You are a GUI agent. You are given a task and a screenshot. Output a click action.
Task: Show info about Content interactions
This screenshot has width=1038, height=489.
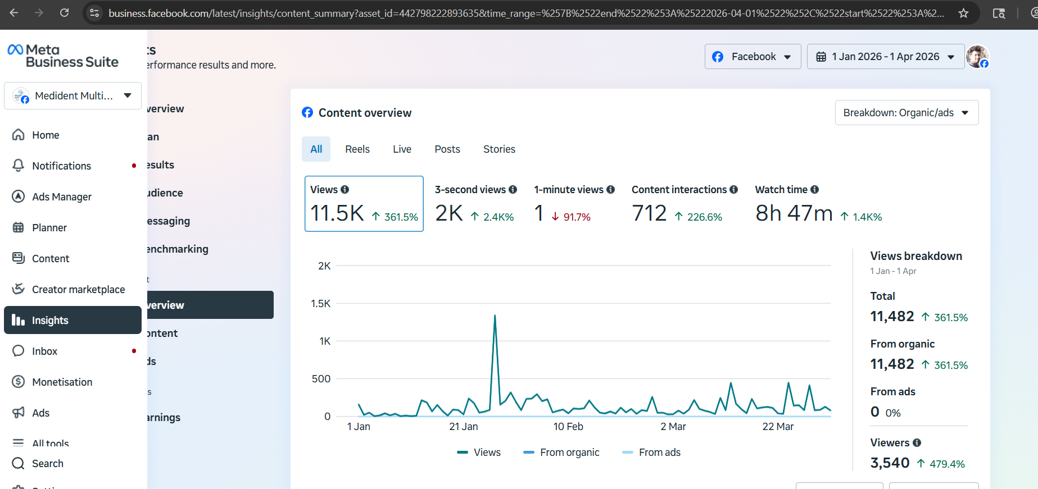click(734, 190)
